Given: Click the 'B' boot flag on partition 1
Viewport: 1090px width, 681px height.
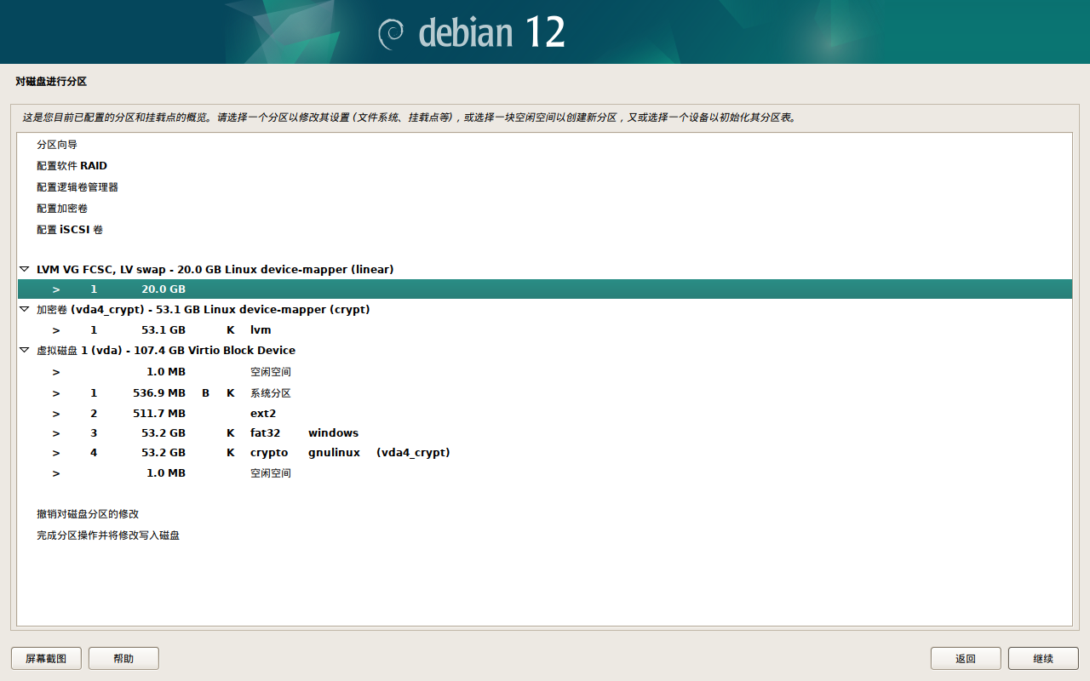Looking at the screenshot, I should click(x=205, y=393).
